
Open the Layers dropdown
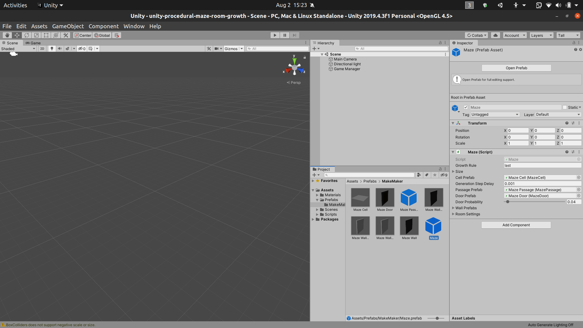click(541, 35)
